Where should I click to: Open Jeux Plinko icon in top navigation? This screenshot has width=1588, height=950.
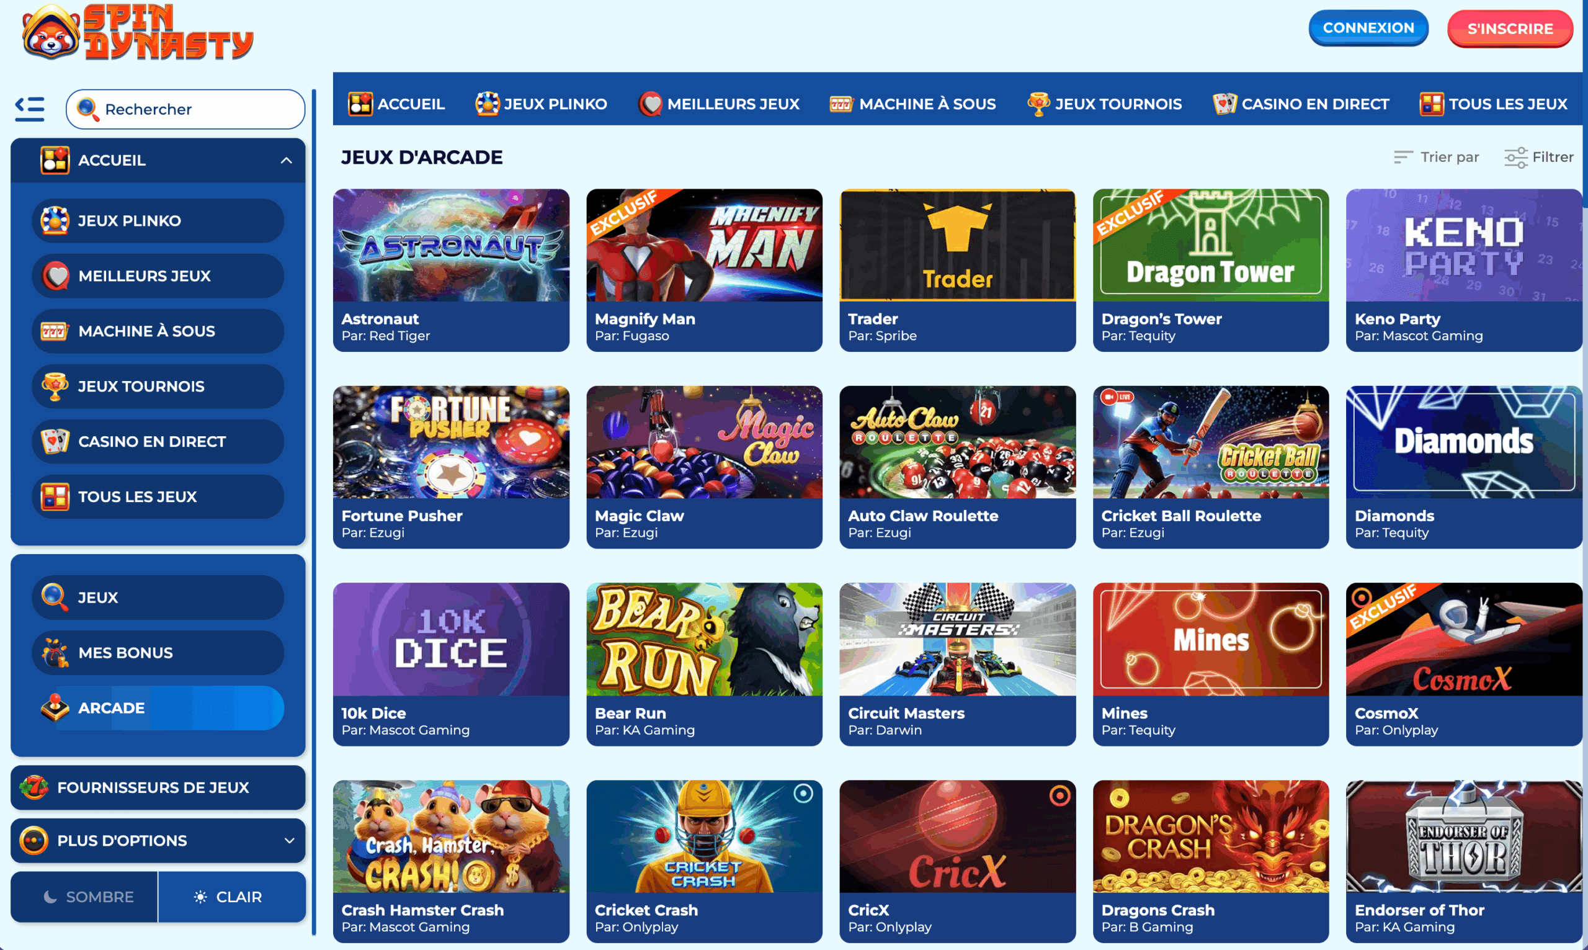point(487,104)
